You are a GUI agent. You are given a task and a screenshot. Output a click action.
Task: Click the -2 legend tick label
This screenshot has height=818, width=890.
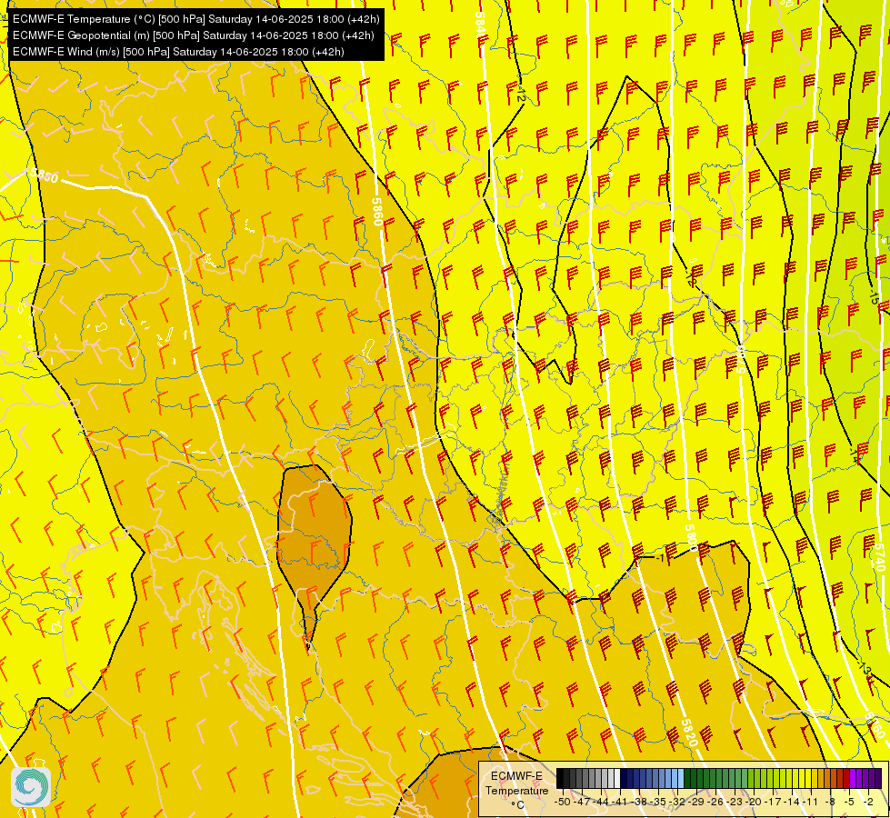[x=869, y=803]
